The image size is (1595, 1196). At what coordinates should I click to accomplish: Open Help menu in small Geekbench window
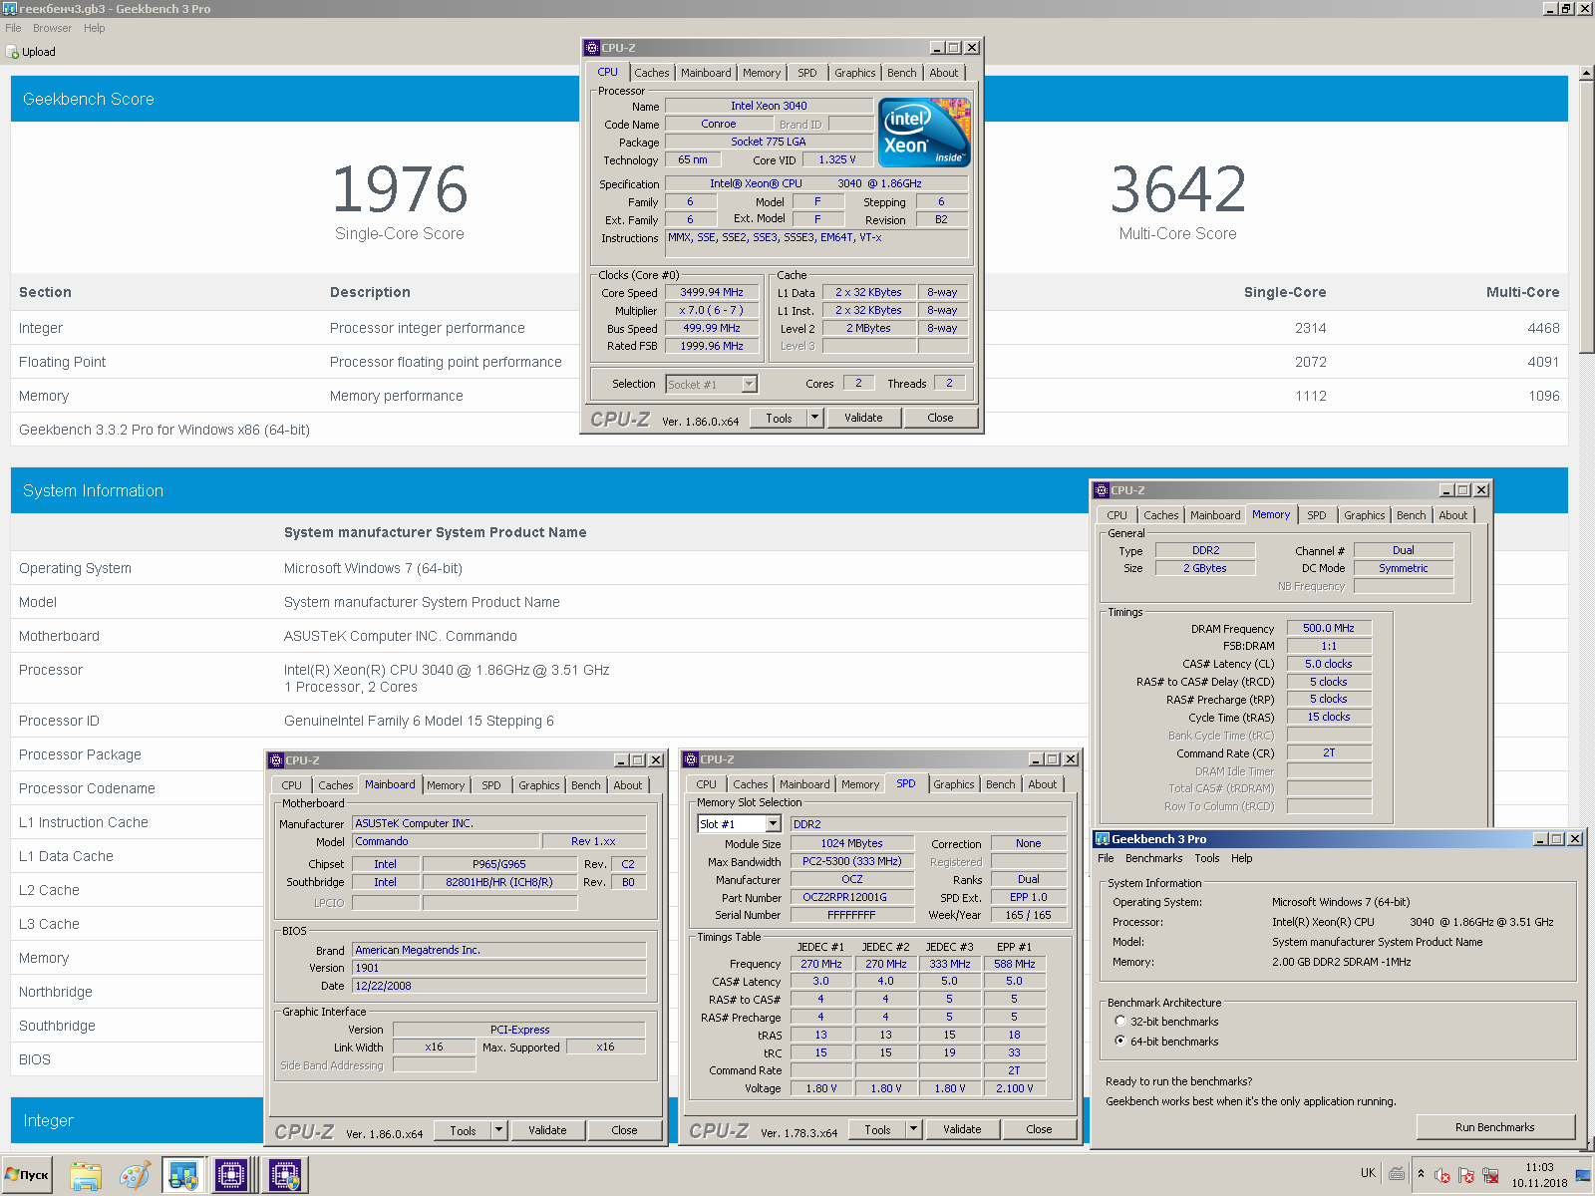1241,858
